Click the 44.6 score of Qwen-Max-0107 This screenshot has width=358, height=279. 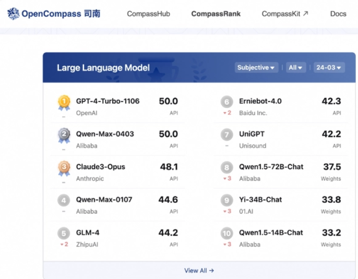[168, 200]
